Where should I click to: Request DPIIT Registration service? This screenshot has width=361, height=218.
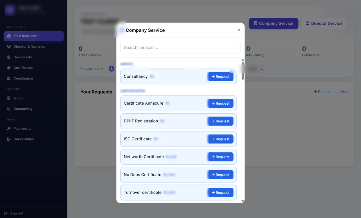coord(221,121)
